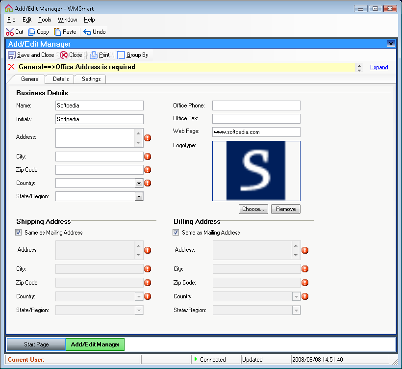Click the WMSmart house icon in title bar
This screenshot has width=402, height=369.
[x=9, y=8]
